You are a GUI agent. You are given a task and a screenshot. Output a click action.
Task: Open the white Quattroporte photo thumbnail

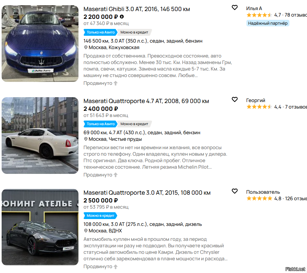(40, 135)
